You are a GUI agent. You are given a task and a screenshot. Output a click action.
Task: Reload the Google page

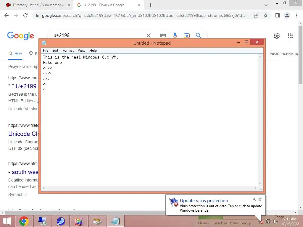[25, 15]
